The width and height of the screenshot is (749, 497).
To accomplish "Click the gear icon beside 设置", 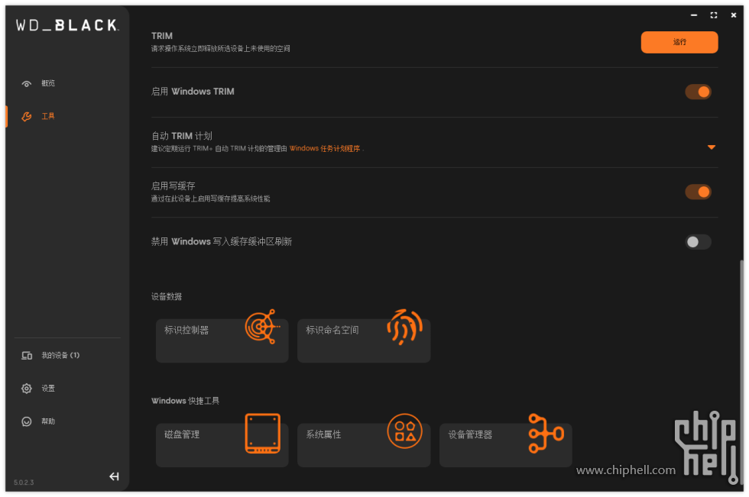I will (x=27, y=389).
